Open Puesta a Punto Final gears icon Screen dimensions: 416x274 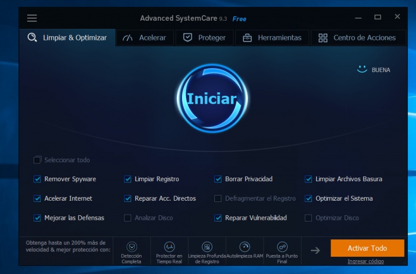point(282,247)
